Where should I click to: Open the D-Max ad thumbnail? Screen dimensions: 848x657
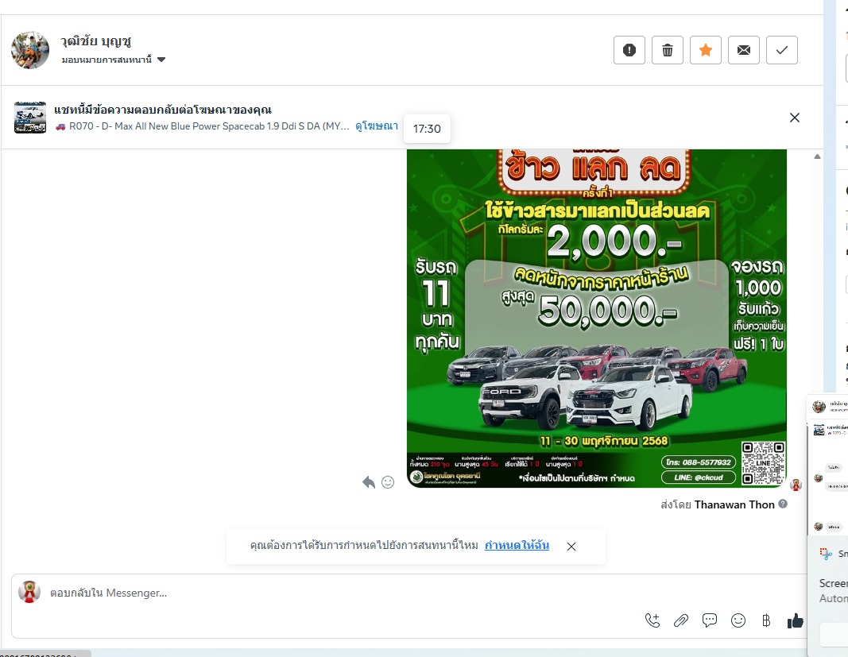pos(29,118)
